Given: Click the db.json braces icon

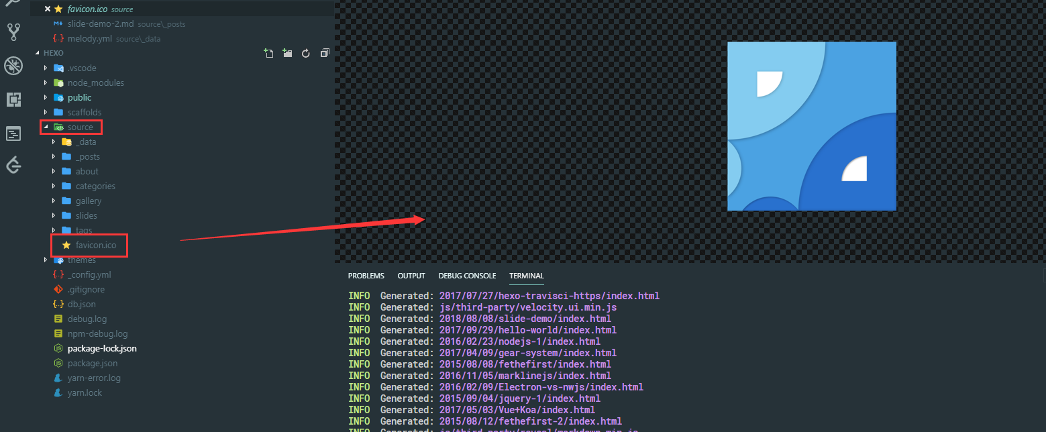Looking at the screenshot, I should [x=58, y=304].
